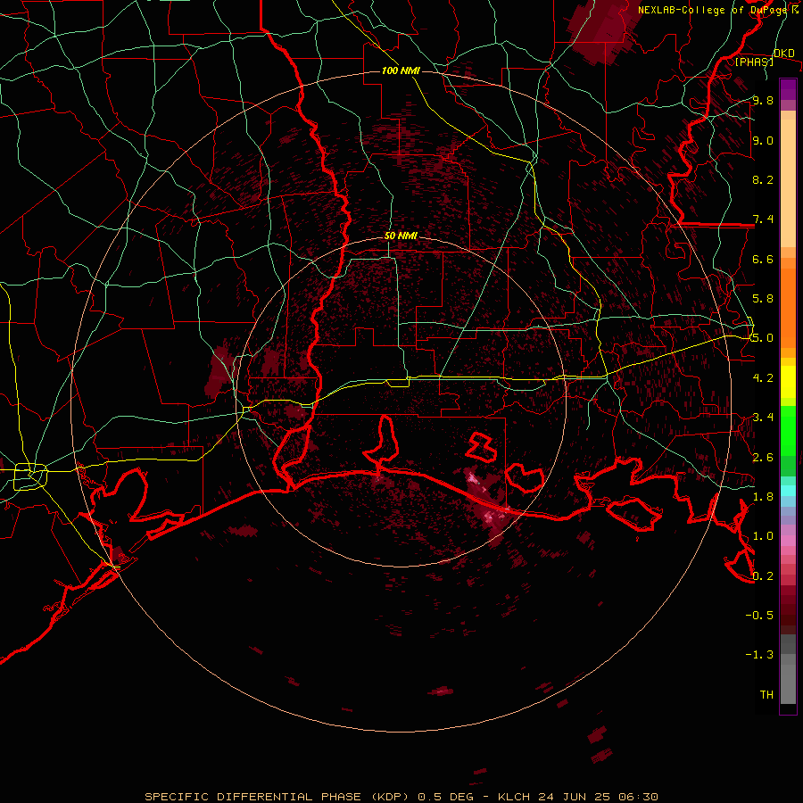The image size is (803, 803).
Task: Pick the cyan color bar segment
Action: click(x=788, y=491)
